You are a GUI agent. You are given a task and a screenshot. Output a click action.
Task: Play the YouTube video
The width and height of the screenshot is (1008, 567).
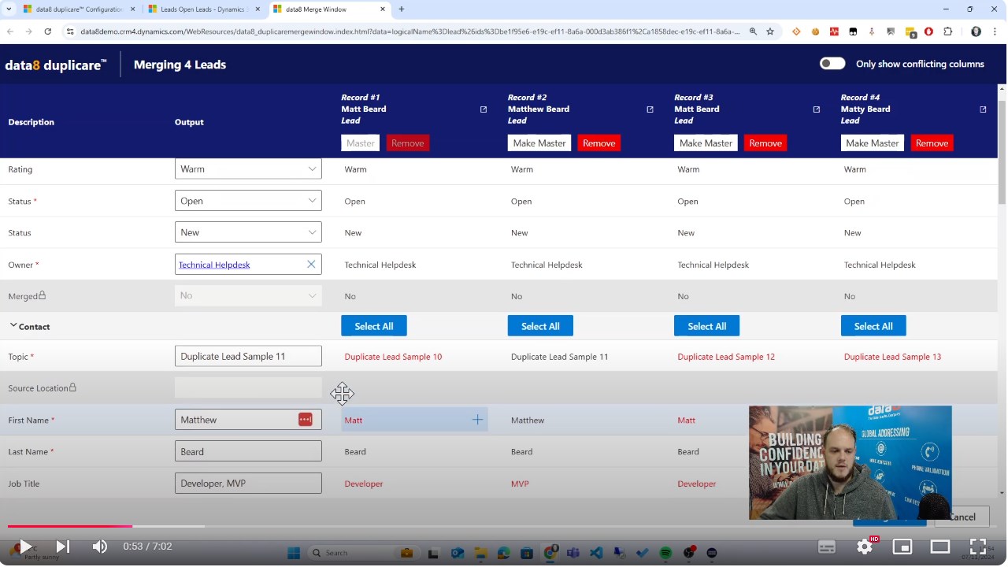[25, 547]
